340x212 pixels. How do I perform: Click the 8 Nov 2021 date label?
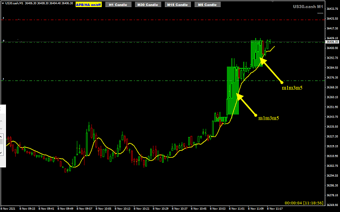(7, 209)
